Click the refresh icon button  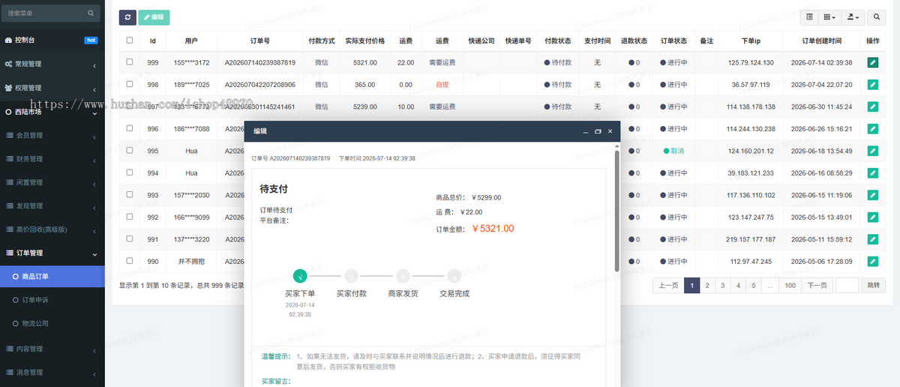point(127,17)
